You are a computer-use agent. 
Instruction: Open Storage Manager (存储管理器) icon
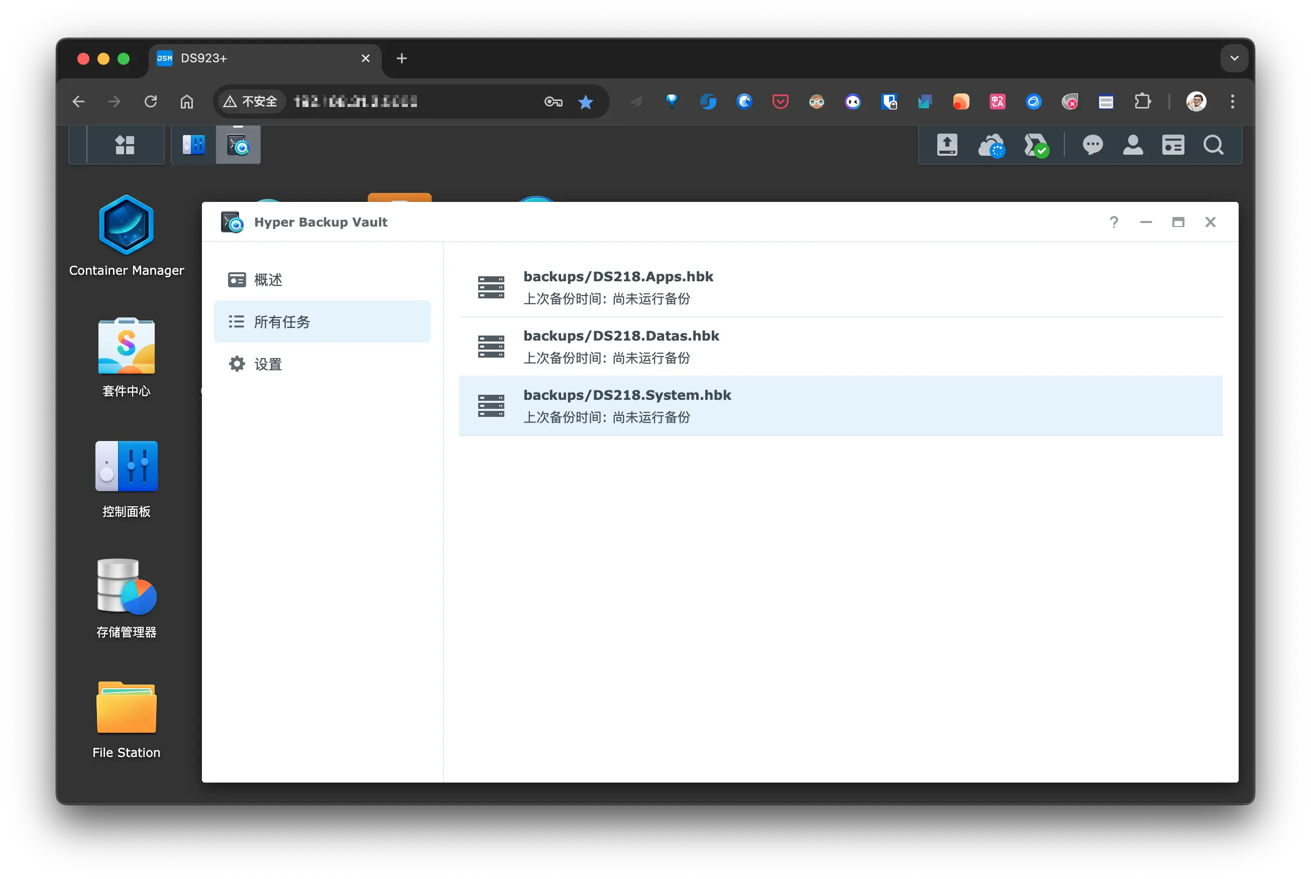point(126,586)
